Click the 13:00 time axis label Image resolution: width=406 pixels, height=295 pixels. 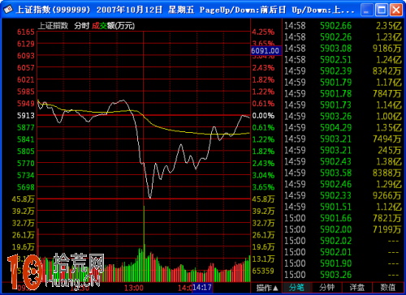[x=134, y=288]
